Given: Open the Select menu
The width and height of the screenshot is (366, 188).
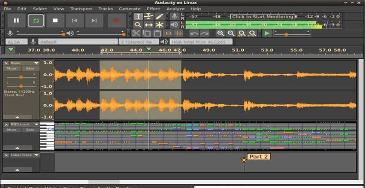Looking at the screenshot, I should [x=40, y=9].
